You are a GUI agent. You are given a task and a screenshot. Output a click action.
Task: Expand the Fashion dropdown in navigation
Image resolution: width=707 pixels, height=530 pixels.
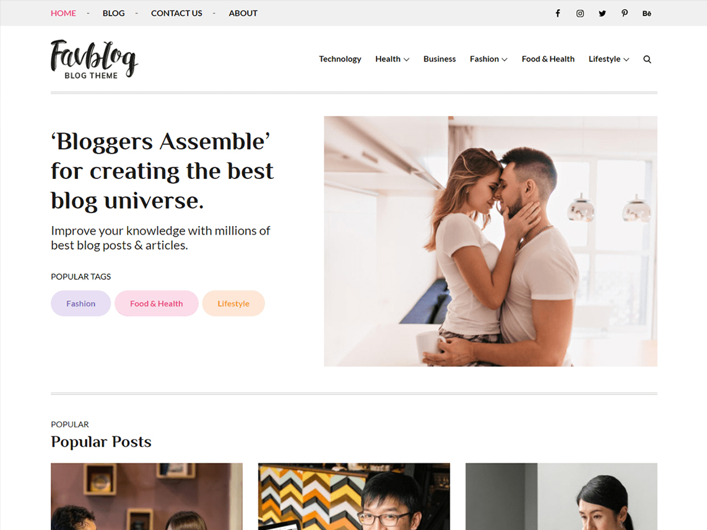[488, 59]
